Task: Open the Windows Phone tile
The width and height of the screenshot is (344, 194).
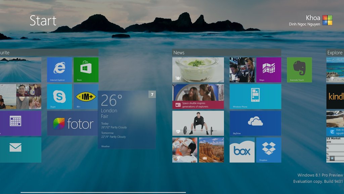Action: (255, 97)
